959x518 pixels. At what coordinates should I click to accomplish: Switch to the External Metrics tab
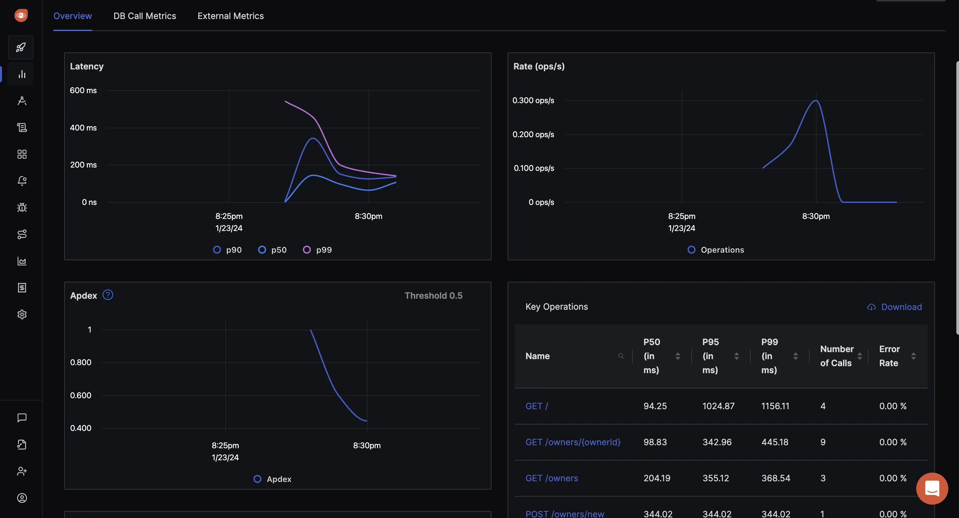click(x=230, y=16)
